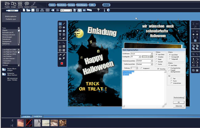The height and width of the screenshot is (128, 200).
Task: Select the magnifier zoom tool
Action: [x=64, y=58]
